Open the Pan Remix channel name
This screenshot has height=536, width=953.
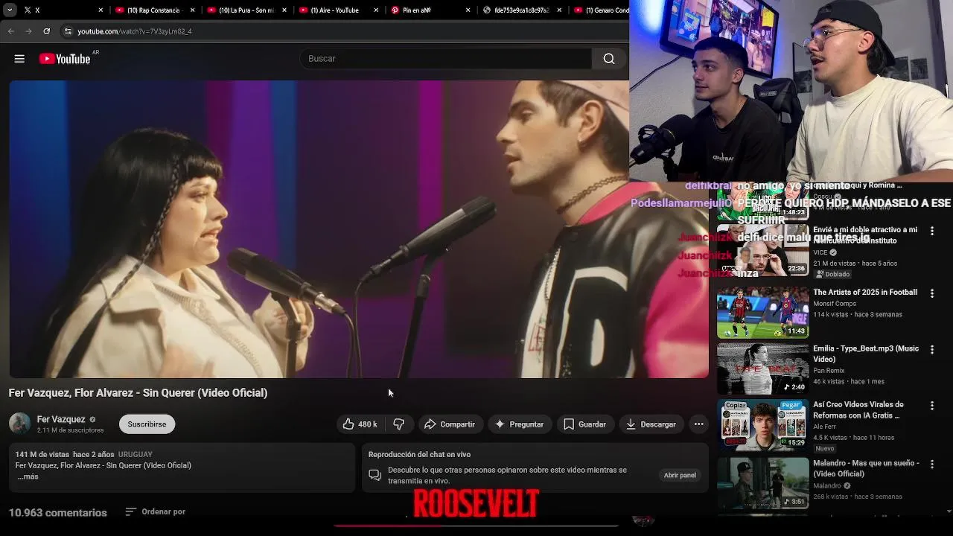point(829,371)
